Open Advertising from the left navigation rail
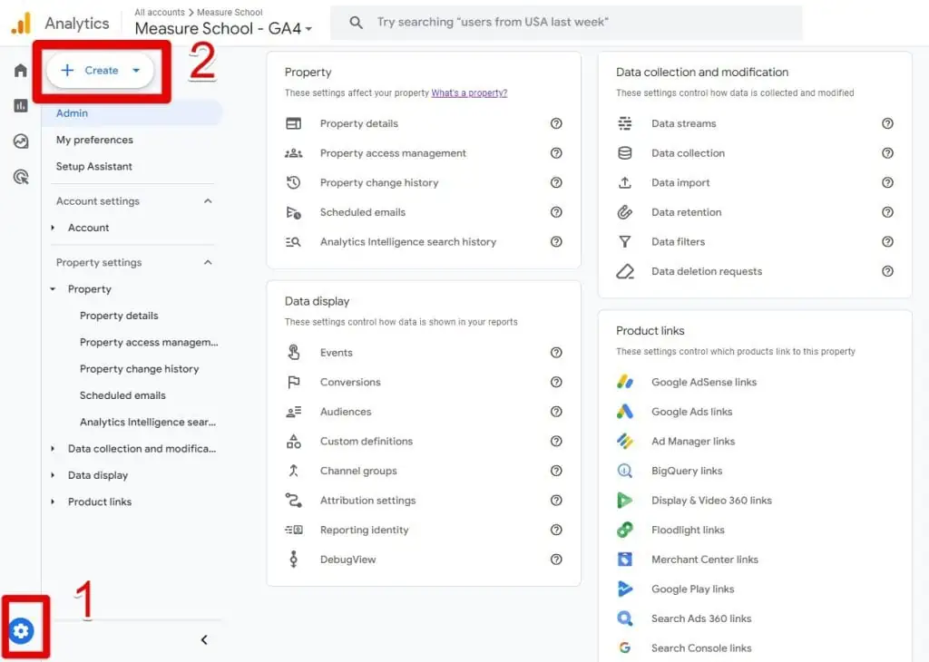Screen dimensions: 929x662 [20, 176]
